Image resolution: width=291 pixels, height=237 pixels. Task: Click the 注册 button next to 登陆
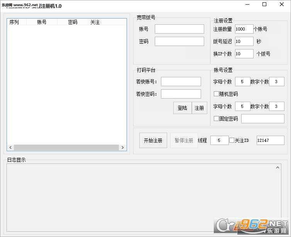tap(199, 108)
